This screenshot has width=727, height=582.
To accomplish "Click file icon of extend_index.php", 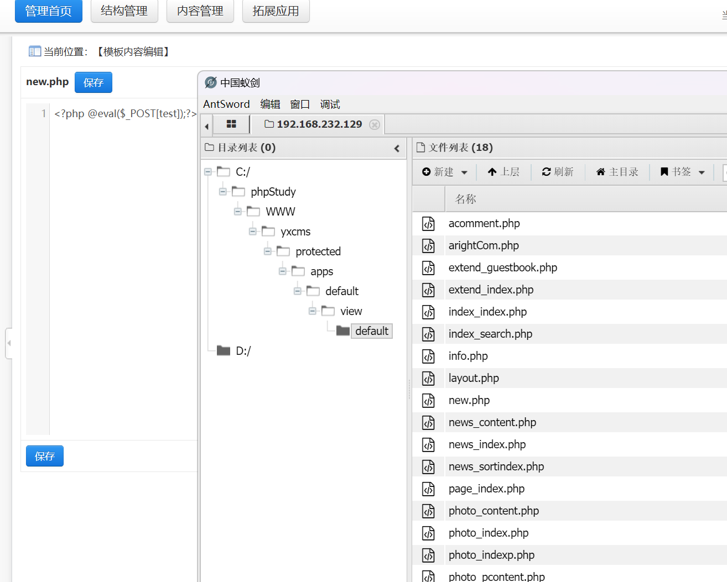I will (429, 290).
